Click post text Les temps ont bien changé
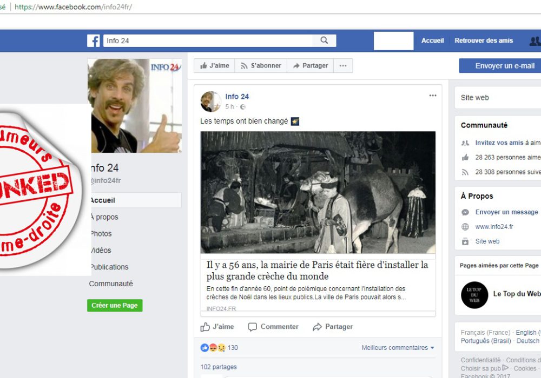Image resolution: width=541 pixels, height=378 pixels. [x=244, y=121]
